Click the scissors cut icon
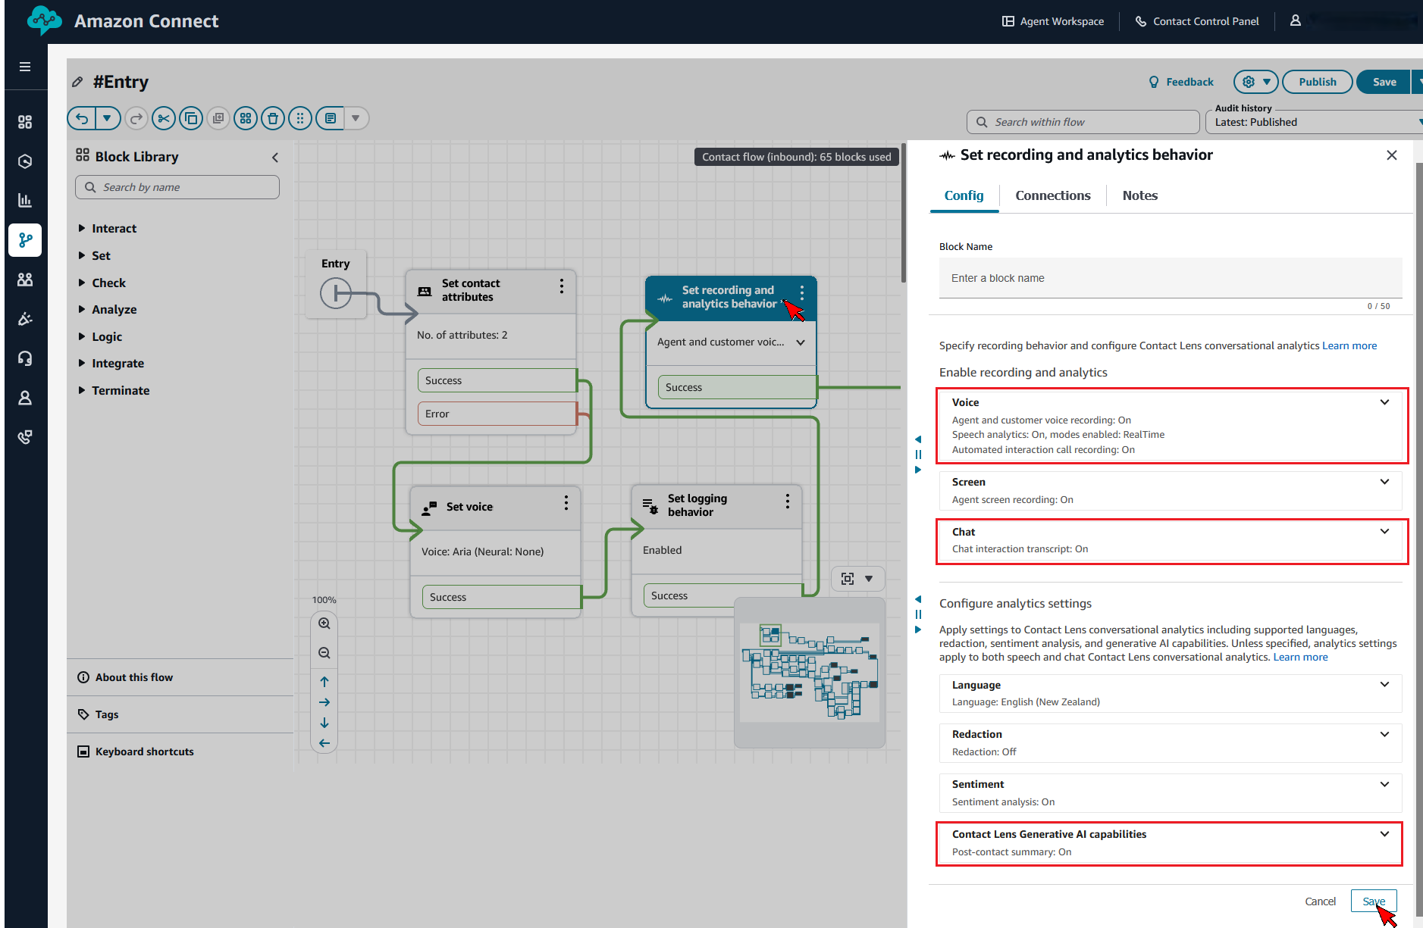The image size is (1423, 928). 163,118
